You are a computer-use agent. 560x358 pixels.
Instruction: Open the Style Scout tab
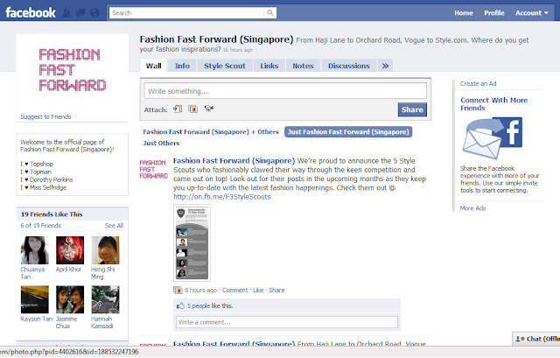pos(225,66)
